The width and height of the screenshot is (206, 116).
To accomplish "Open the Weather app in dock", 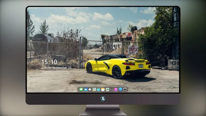I will (x=85, y=89).
